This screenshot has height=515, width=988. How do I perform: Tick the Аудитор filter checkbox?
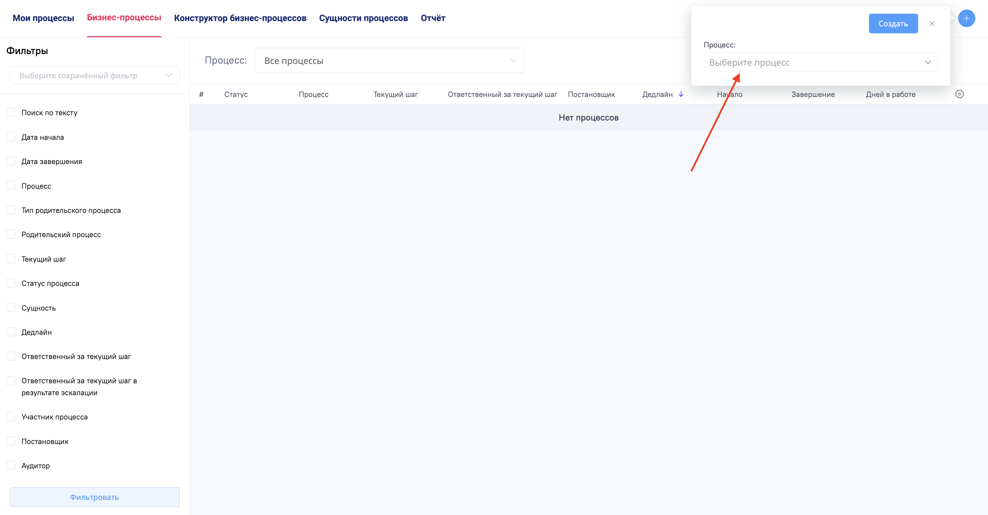click(11, 465)
